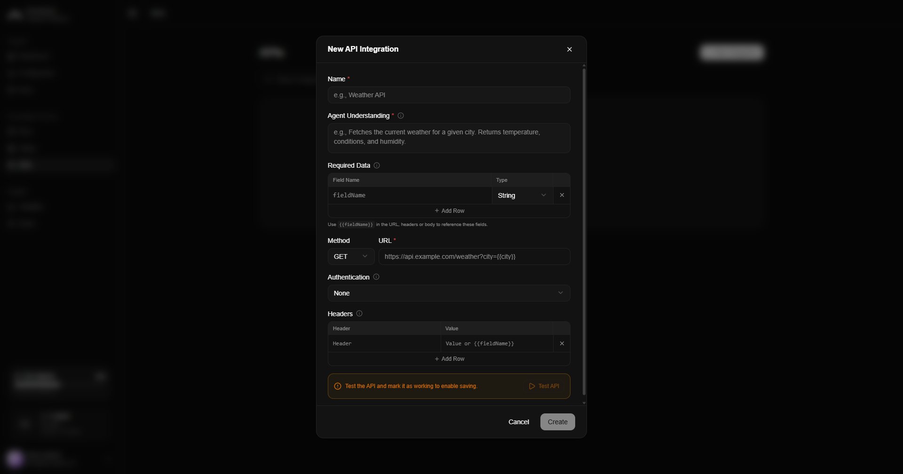Click the dialog vertical scrollbar
This screenshot has width=903, height=474.
coord(584,232)
